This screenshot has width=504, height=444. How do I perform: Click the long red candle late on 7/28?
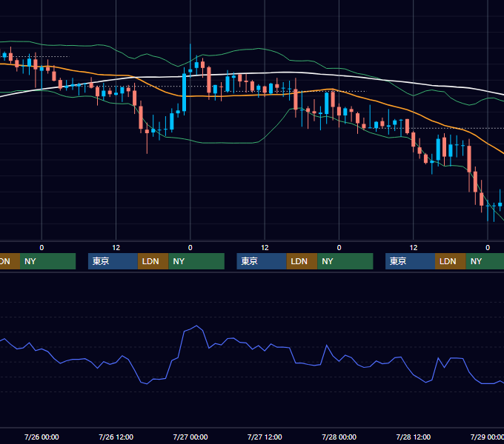[x=469, y=159]
